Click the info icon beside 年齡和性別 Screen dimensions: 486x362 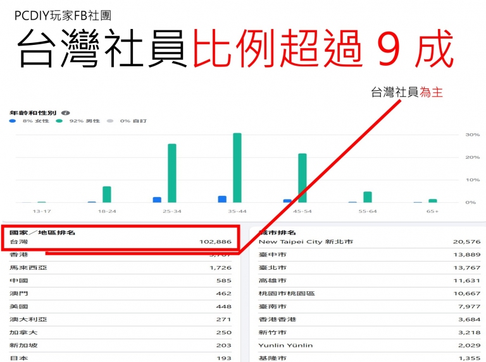point(66,113)
